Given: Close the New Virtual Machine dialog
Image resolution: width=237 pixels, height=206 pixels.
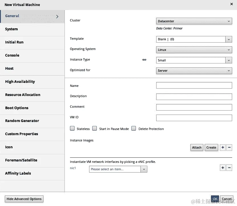Looking at the screenshot, I should tap(231, 4).
